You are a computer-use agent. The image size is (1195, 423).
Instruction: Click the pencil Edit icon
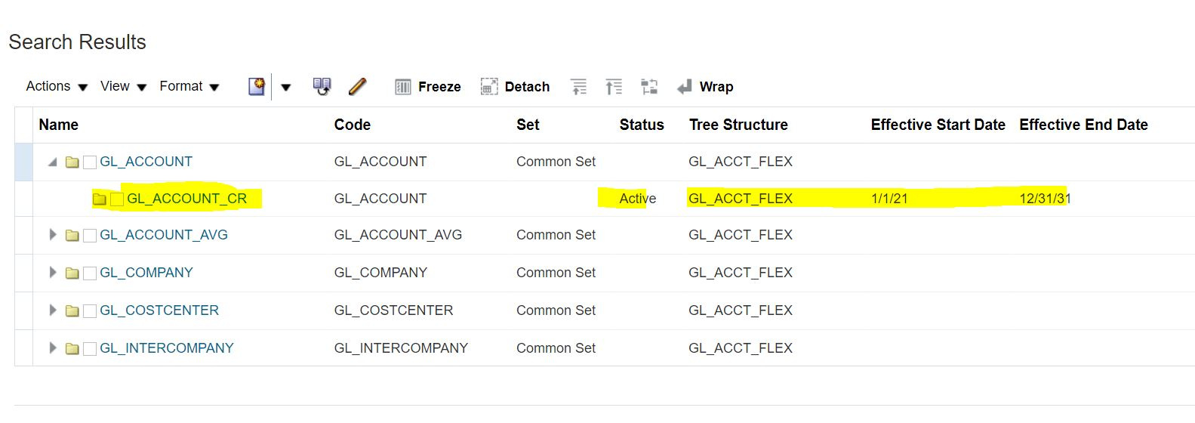(x=358, y=86)
